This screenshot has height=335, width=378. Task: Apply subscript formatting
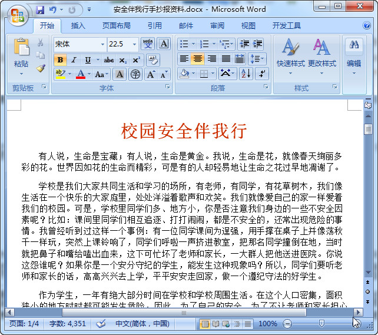pyautogui.click(x=122, y=60)
